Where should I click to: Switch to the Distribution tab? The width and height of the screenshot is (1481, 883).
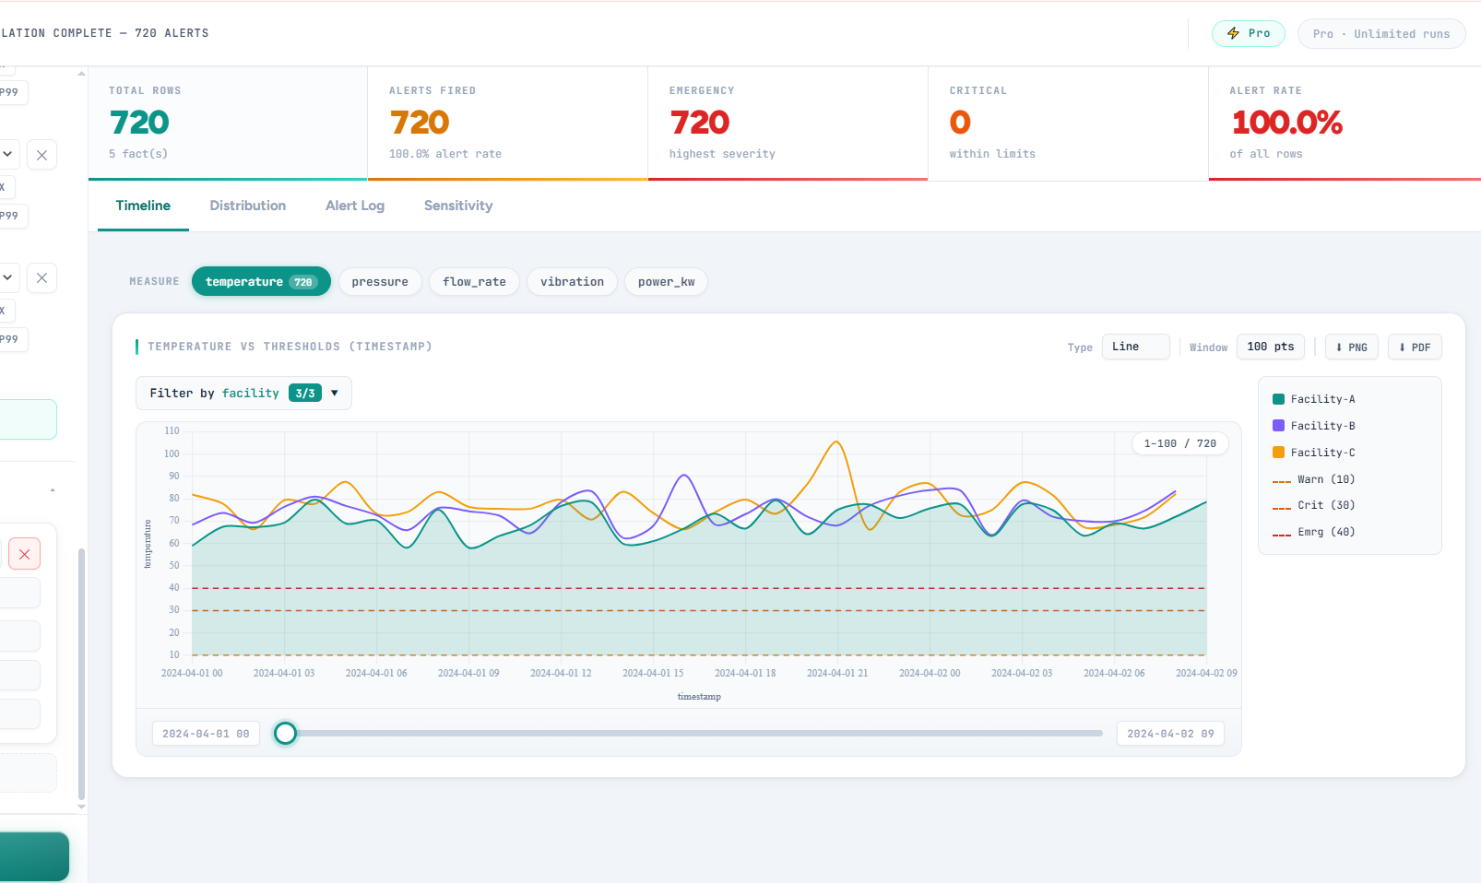tap(247, 206)
